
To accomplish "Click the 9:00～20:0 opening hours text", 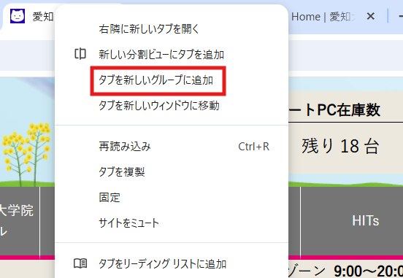I will [x=368, y=271].
